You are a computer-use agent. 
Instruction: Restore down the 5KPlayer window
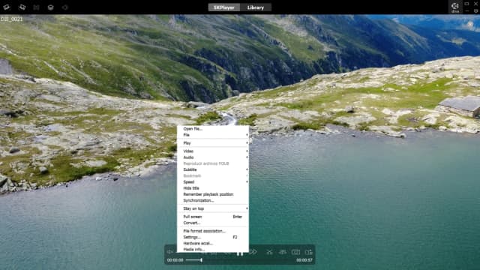click(x=466, y=4)
